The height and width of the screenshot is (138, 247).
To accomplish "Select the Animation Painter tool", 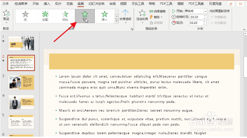I will click(156, 23).
